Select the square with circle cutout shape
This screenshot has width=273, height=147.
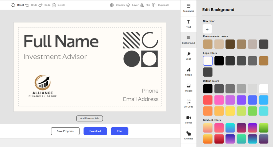(x=149, y=59)
